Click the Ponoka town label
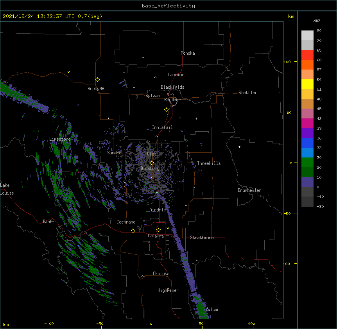The width and height of the screenshot is (337, 329). coord(188,53)
